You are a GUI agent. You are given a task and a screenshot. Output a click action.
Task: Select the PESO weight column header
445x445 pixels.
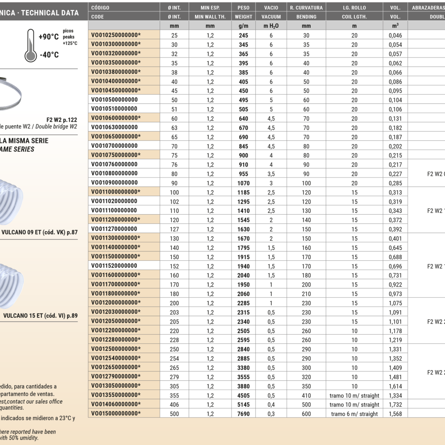coord(243,7)
